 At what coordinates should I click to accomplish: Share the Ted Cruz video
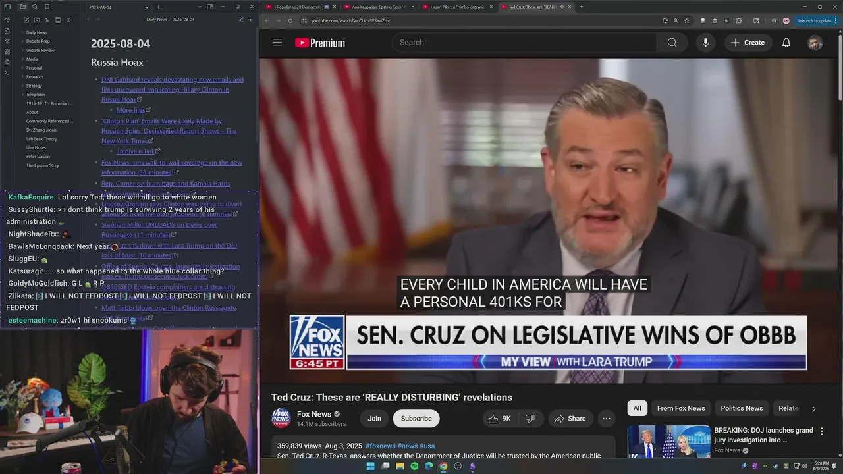(570, 419)
